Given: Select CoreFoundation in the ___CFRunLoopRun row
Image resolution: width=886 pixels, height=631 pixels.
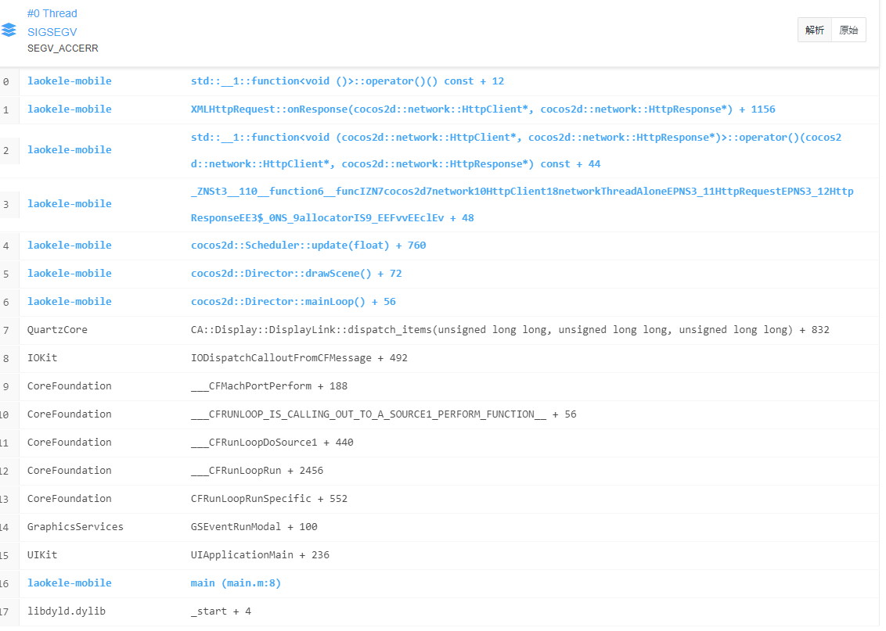Looking at the screenshot, I should [x=70, y=471].
